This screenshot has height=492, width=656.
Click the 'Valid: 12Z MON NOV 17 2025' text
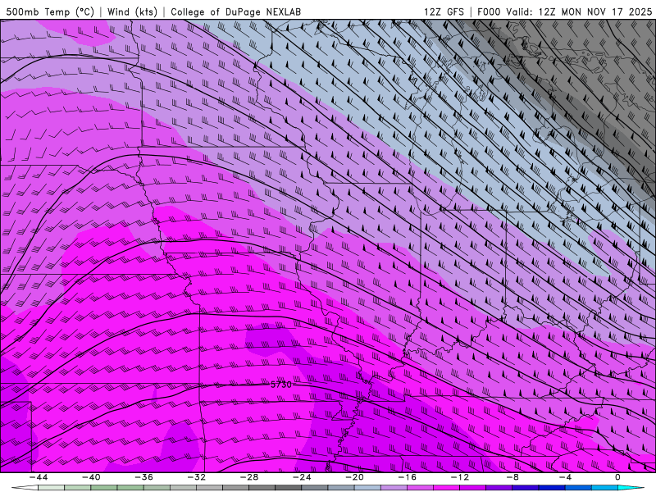click(x=579, y=12)
